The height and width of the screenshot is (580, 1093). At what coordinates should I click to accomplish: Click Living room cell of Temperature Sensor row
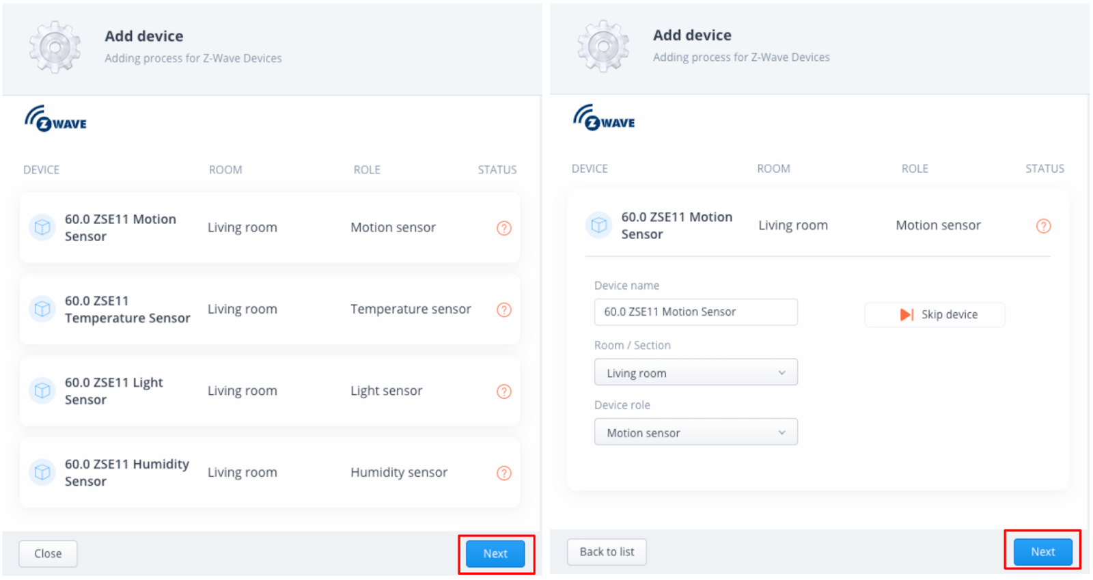[243, 309]
